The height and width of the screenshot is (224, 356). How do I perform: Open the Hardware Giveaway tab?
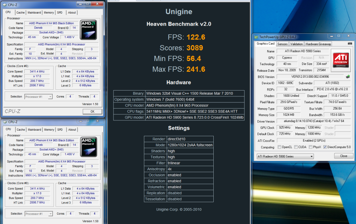point(318,44)
